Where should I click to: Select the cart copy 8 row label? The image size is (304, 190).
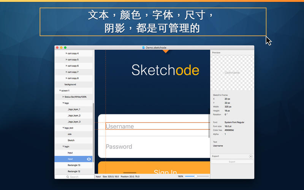73,78
